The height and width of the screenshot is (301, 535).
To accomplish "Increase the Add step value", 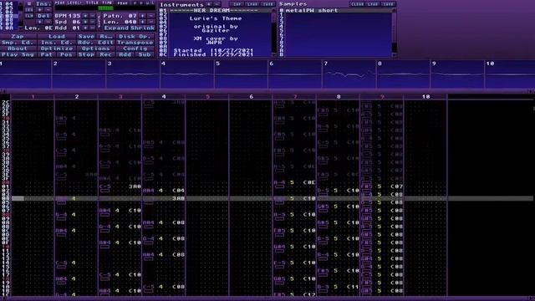I will (x=85, y=28).
